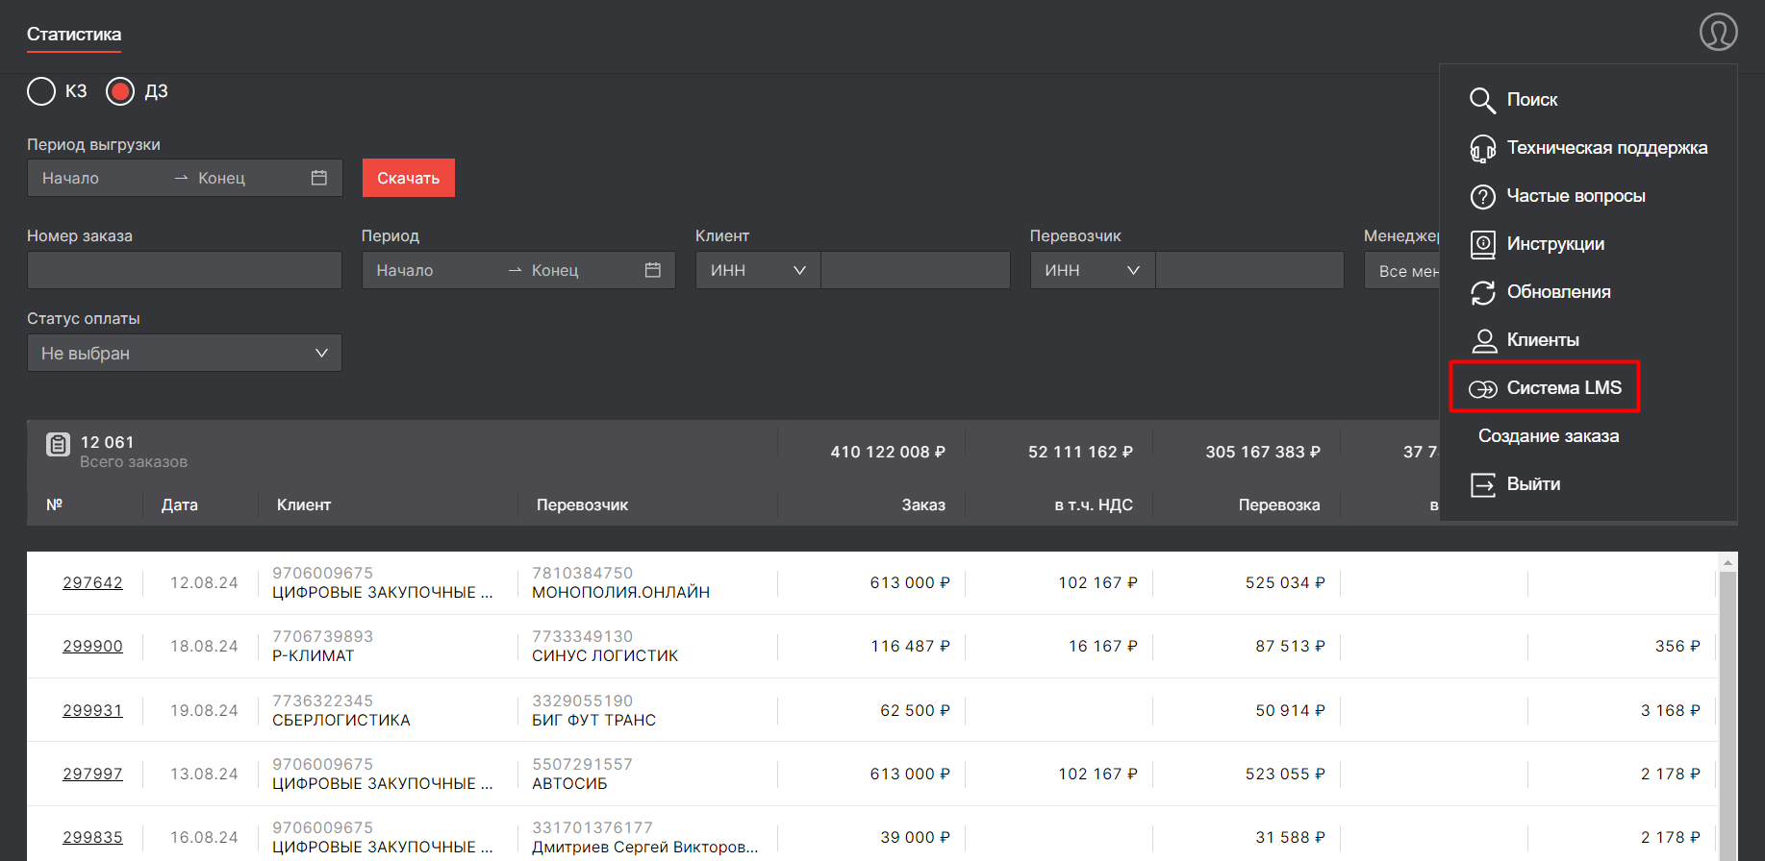Click the Перевозчик ИНН value input field
Image resolution: width=1765 pixels, height=861 pixels.
click(1249, 270)
